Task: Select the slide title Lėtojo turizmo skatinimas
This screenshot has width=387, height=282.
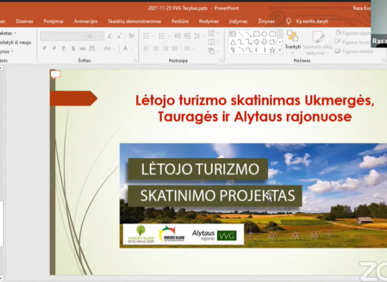Action: click(254, 109)
